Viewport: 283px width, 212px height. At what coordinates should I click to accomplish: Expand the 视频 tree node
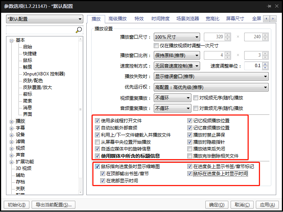[12, 148]
